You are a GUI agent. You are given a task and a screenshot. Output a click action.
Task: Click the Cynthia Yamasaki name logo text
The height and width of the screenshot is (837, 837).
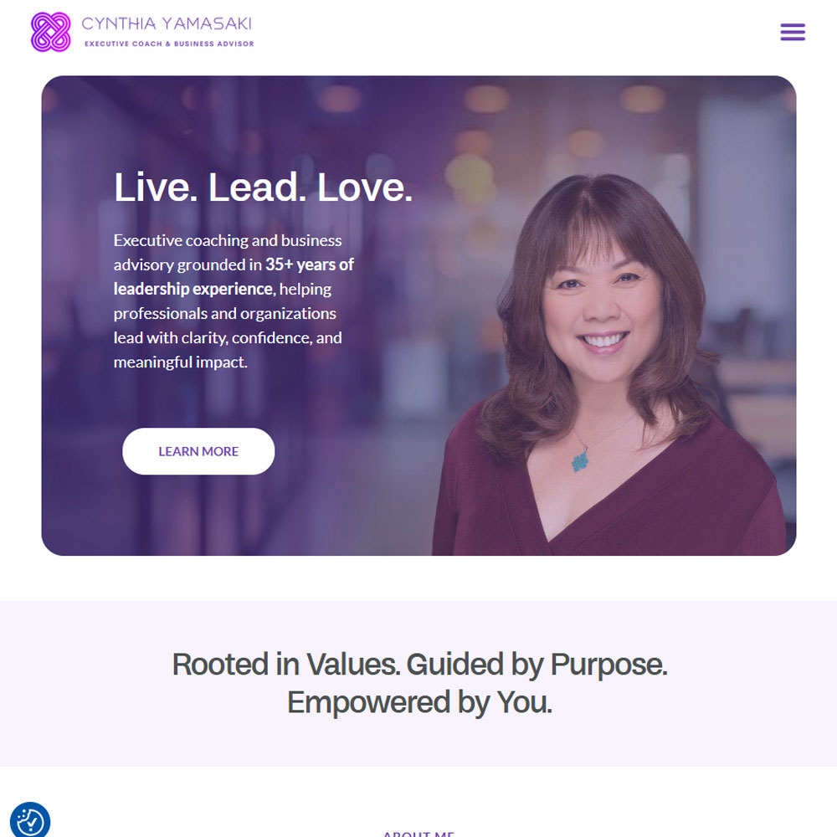[167, 23]
